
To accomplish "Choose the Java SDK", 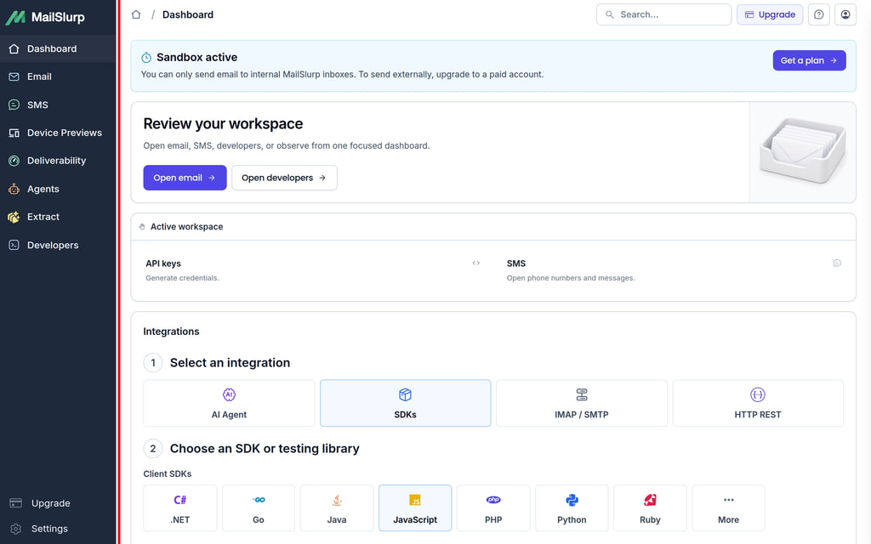I will tap(337, 508).
